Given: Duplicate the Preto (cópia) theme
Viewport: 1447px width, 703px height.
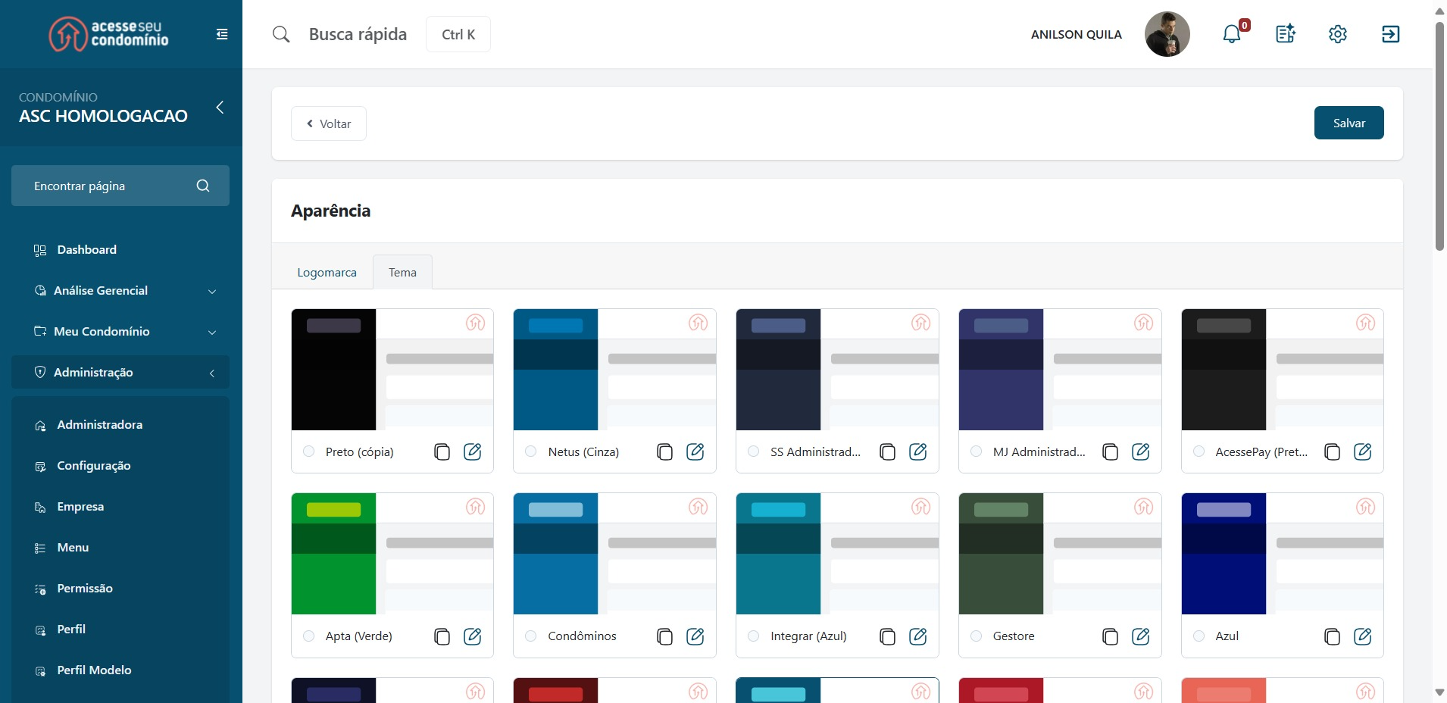Looking at the screenshot, I should pyautogui.click(x=442, y=452).
